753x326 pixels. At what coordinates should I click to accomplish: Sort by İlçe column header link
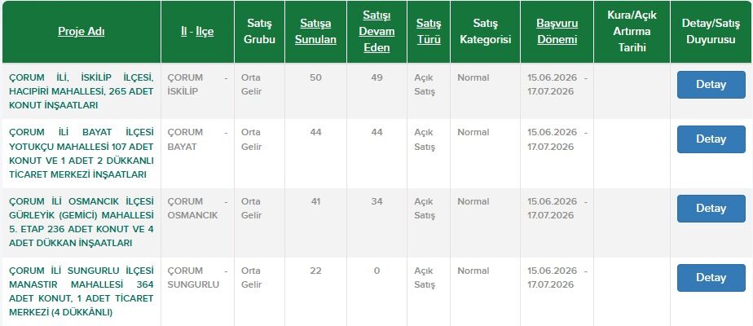[x=205, y=32]
